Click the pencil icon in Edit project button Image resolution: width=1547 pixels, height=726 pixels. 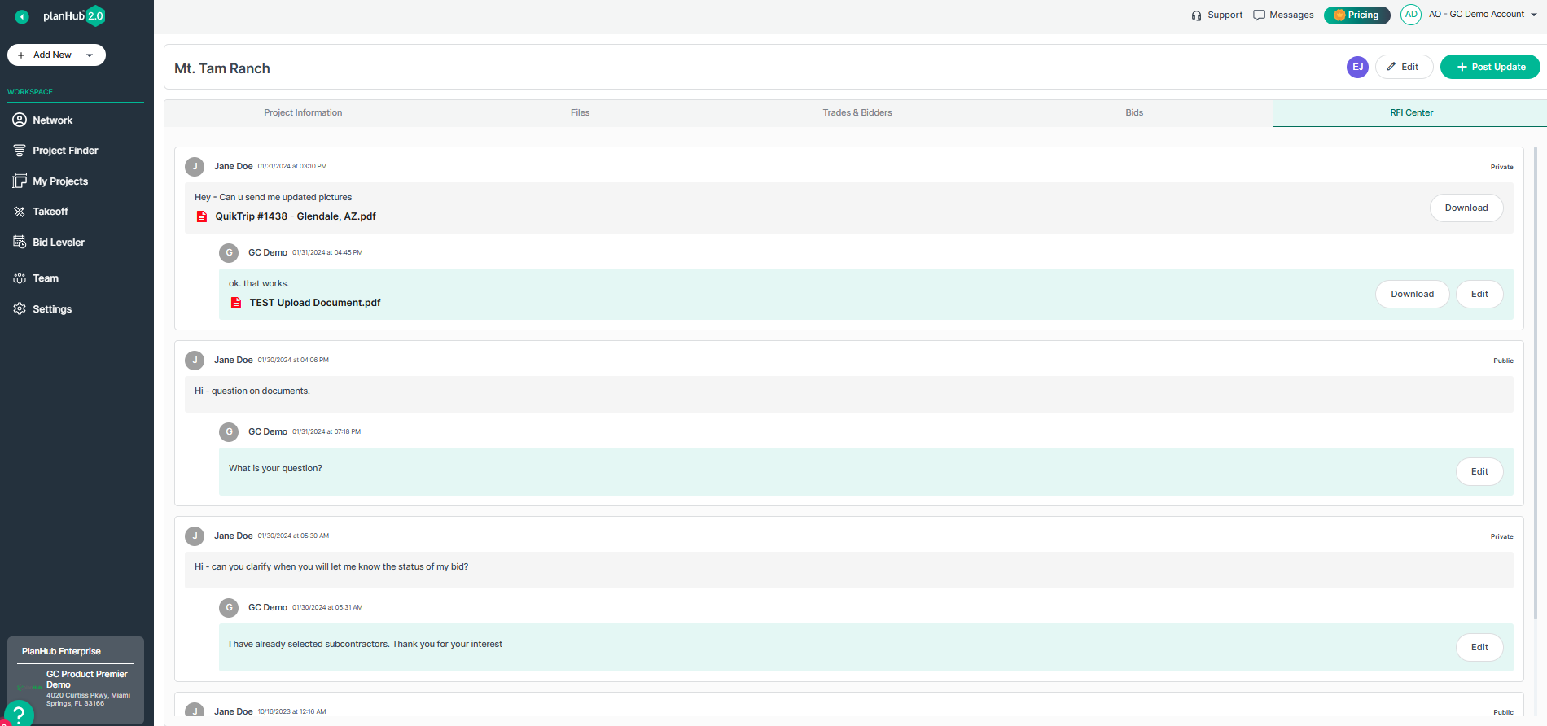coord(1391,67)
